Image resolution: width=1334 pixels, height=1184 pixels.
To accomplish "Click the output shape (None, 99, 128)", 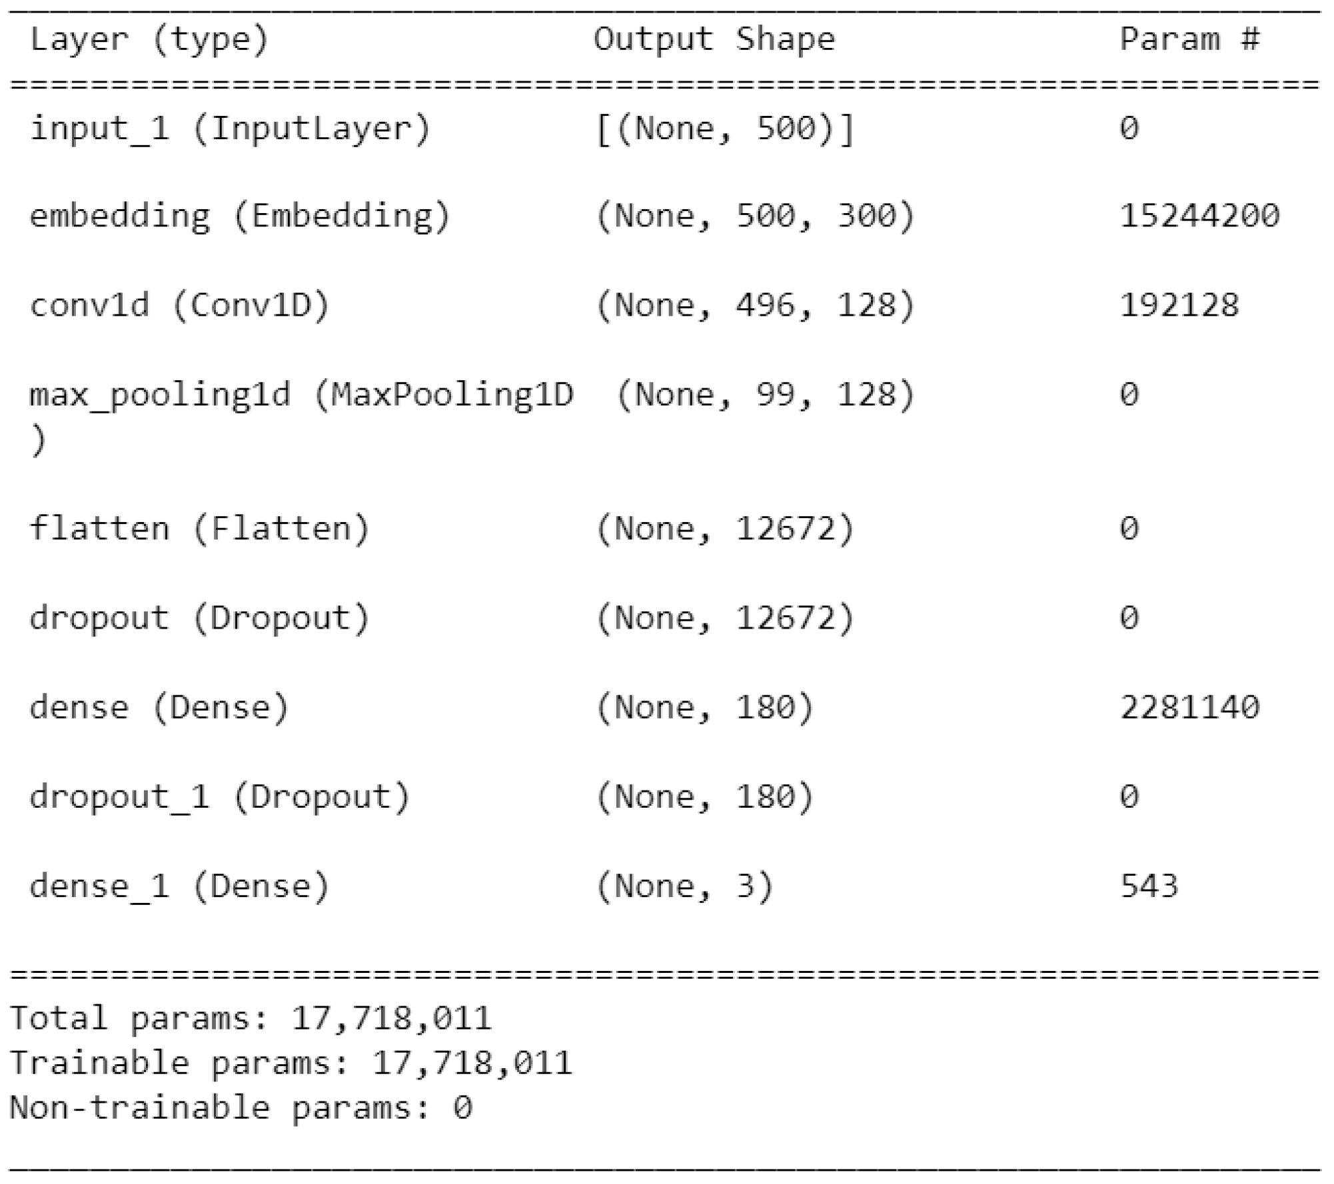I will 765,395.
